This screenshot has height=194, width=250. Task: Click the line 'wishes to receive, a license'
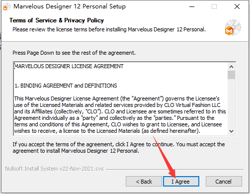[107, 131]
